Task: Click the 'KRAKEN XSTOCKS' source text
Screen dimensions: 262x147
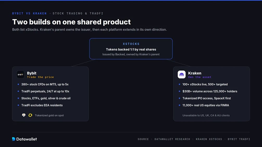Action: click(209, 139)
